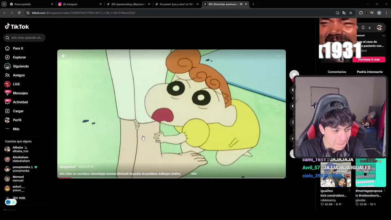Open the video three-dots options menu
391x220 pixels.
(x=280, y=56)
